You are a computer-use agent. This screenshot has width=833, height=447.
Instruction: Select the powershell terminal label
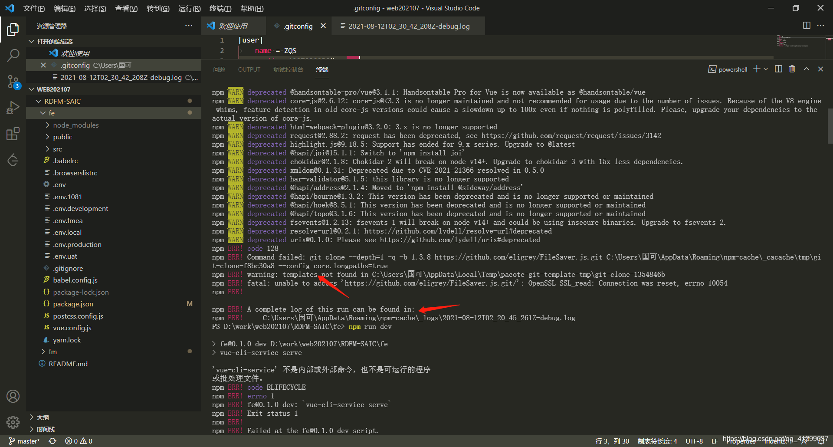[x=728, y=69]
